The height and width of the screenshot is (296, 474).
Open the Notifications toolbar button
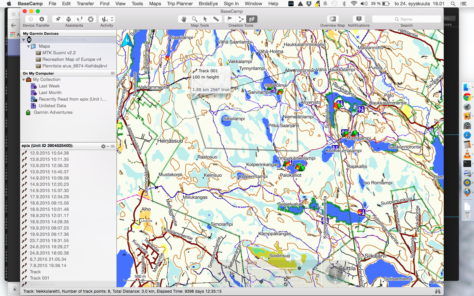point(359,19)
